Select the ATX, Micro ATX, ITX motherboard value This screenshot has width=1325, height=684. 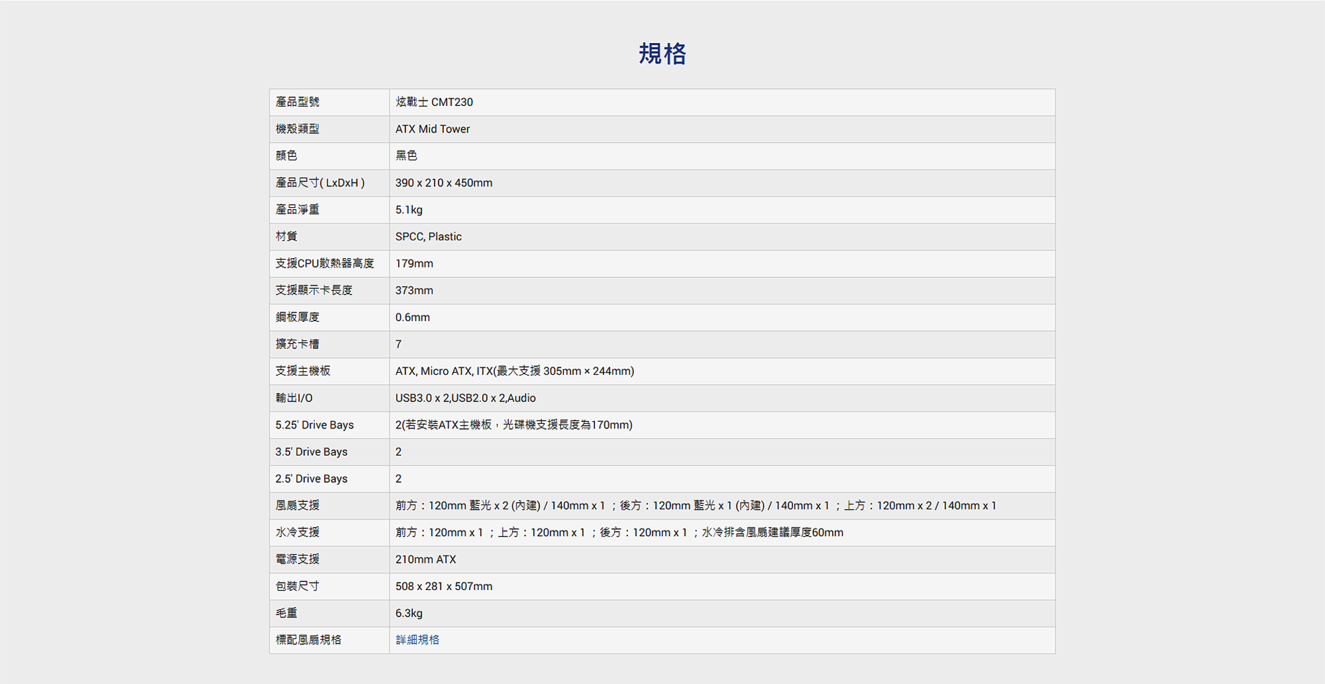click(515, 371)
